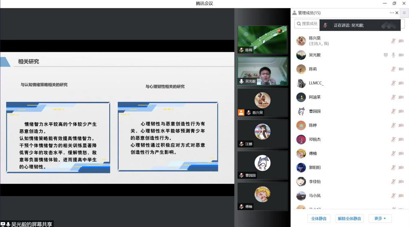The height and width of the screenshot is (227, 409).
Task: Click the orange host icon beside 陈兴昊's tile
Action: [241, 112]
